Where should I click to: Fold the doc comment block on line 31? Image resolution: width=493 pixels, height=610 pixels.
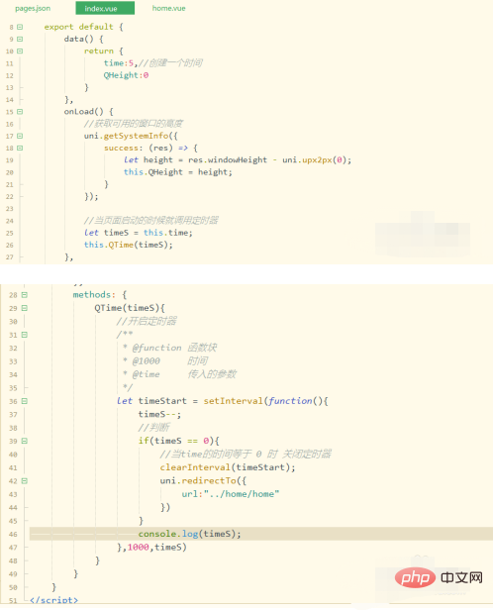(x=25, y=335)
